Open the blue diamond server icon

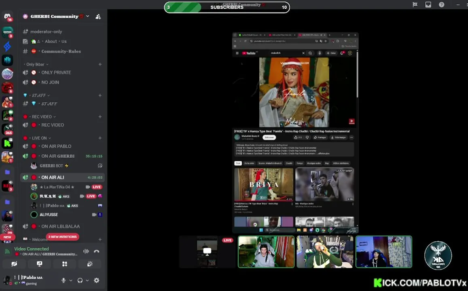pyautogui.click(x=7, y=46)
